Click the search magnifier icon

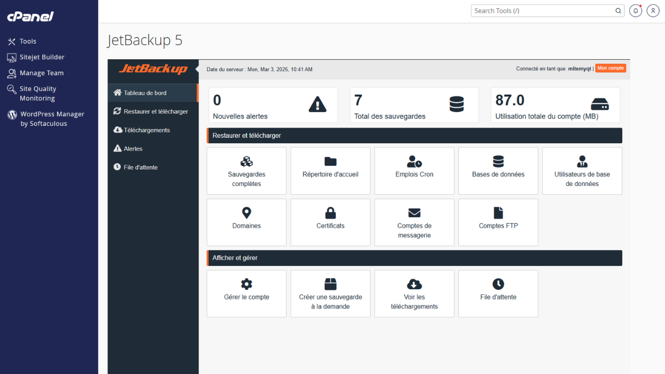(x=618, y=10)
